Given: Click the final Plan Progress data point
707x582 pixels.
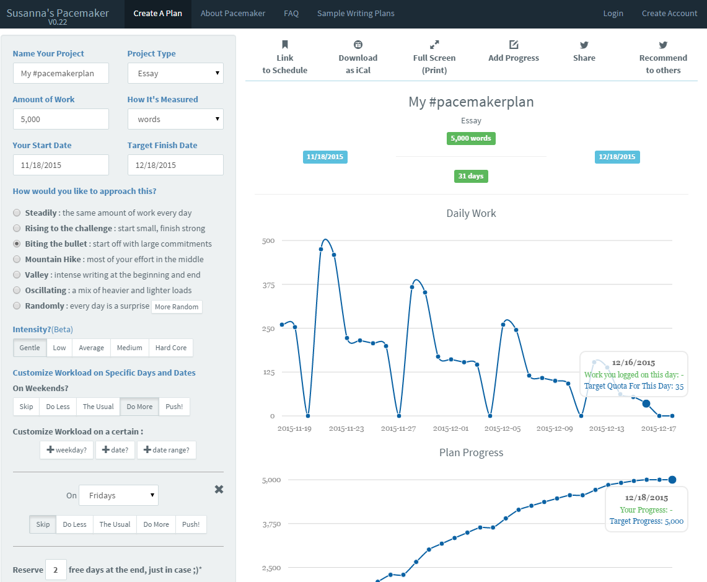Looking at the screenshot, I should click(x=672, y=480).
